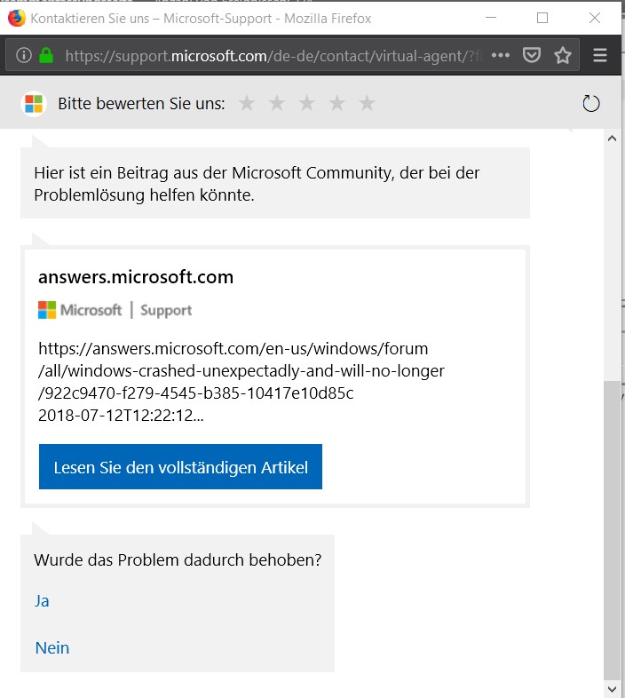Rate with the third star
The image size is (625, 698).
[307, 103]
